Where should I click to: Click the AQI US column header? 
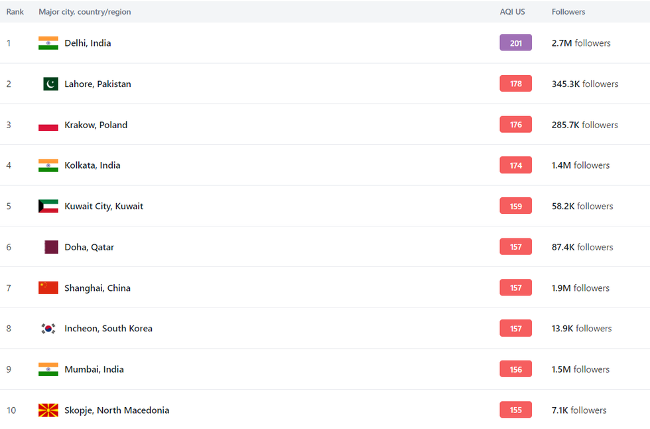pos(512,12)
